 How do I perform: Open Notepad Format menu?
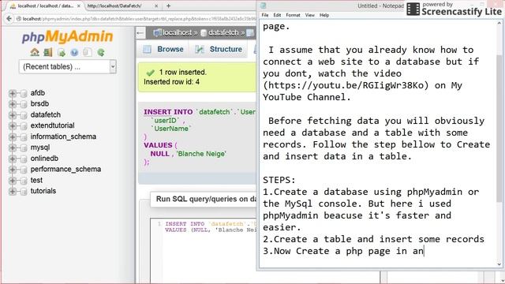(293, 15)
